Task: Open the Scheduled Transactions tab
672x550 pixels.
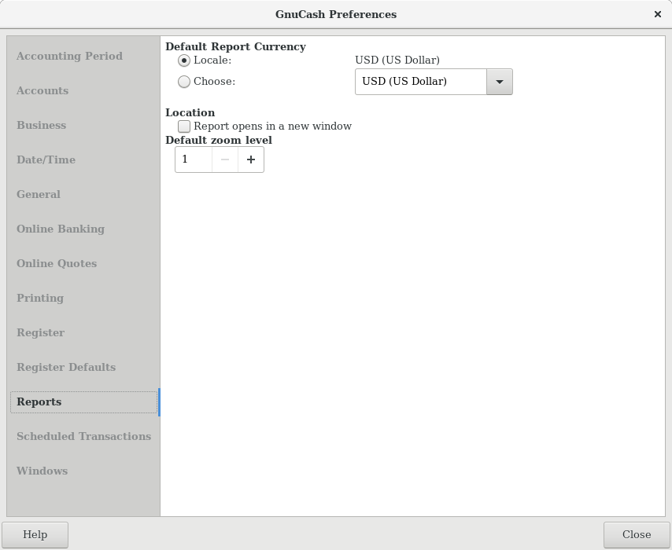Action: tap(83, 437)
